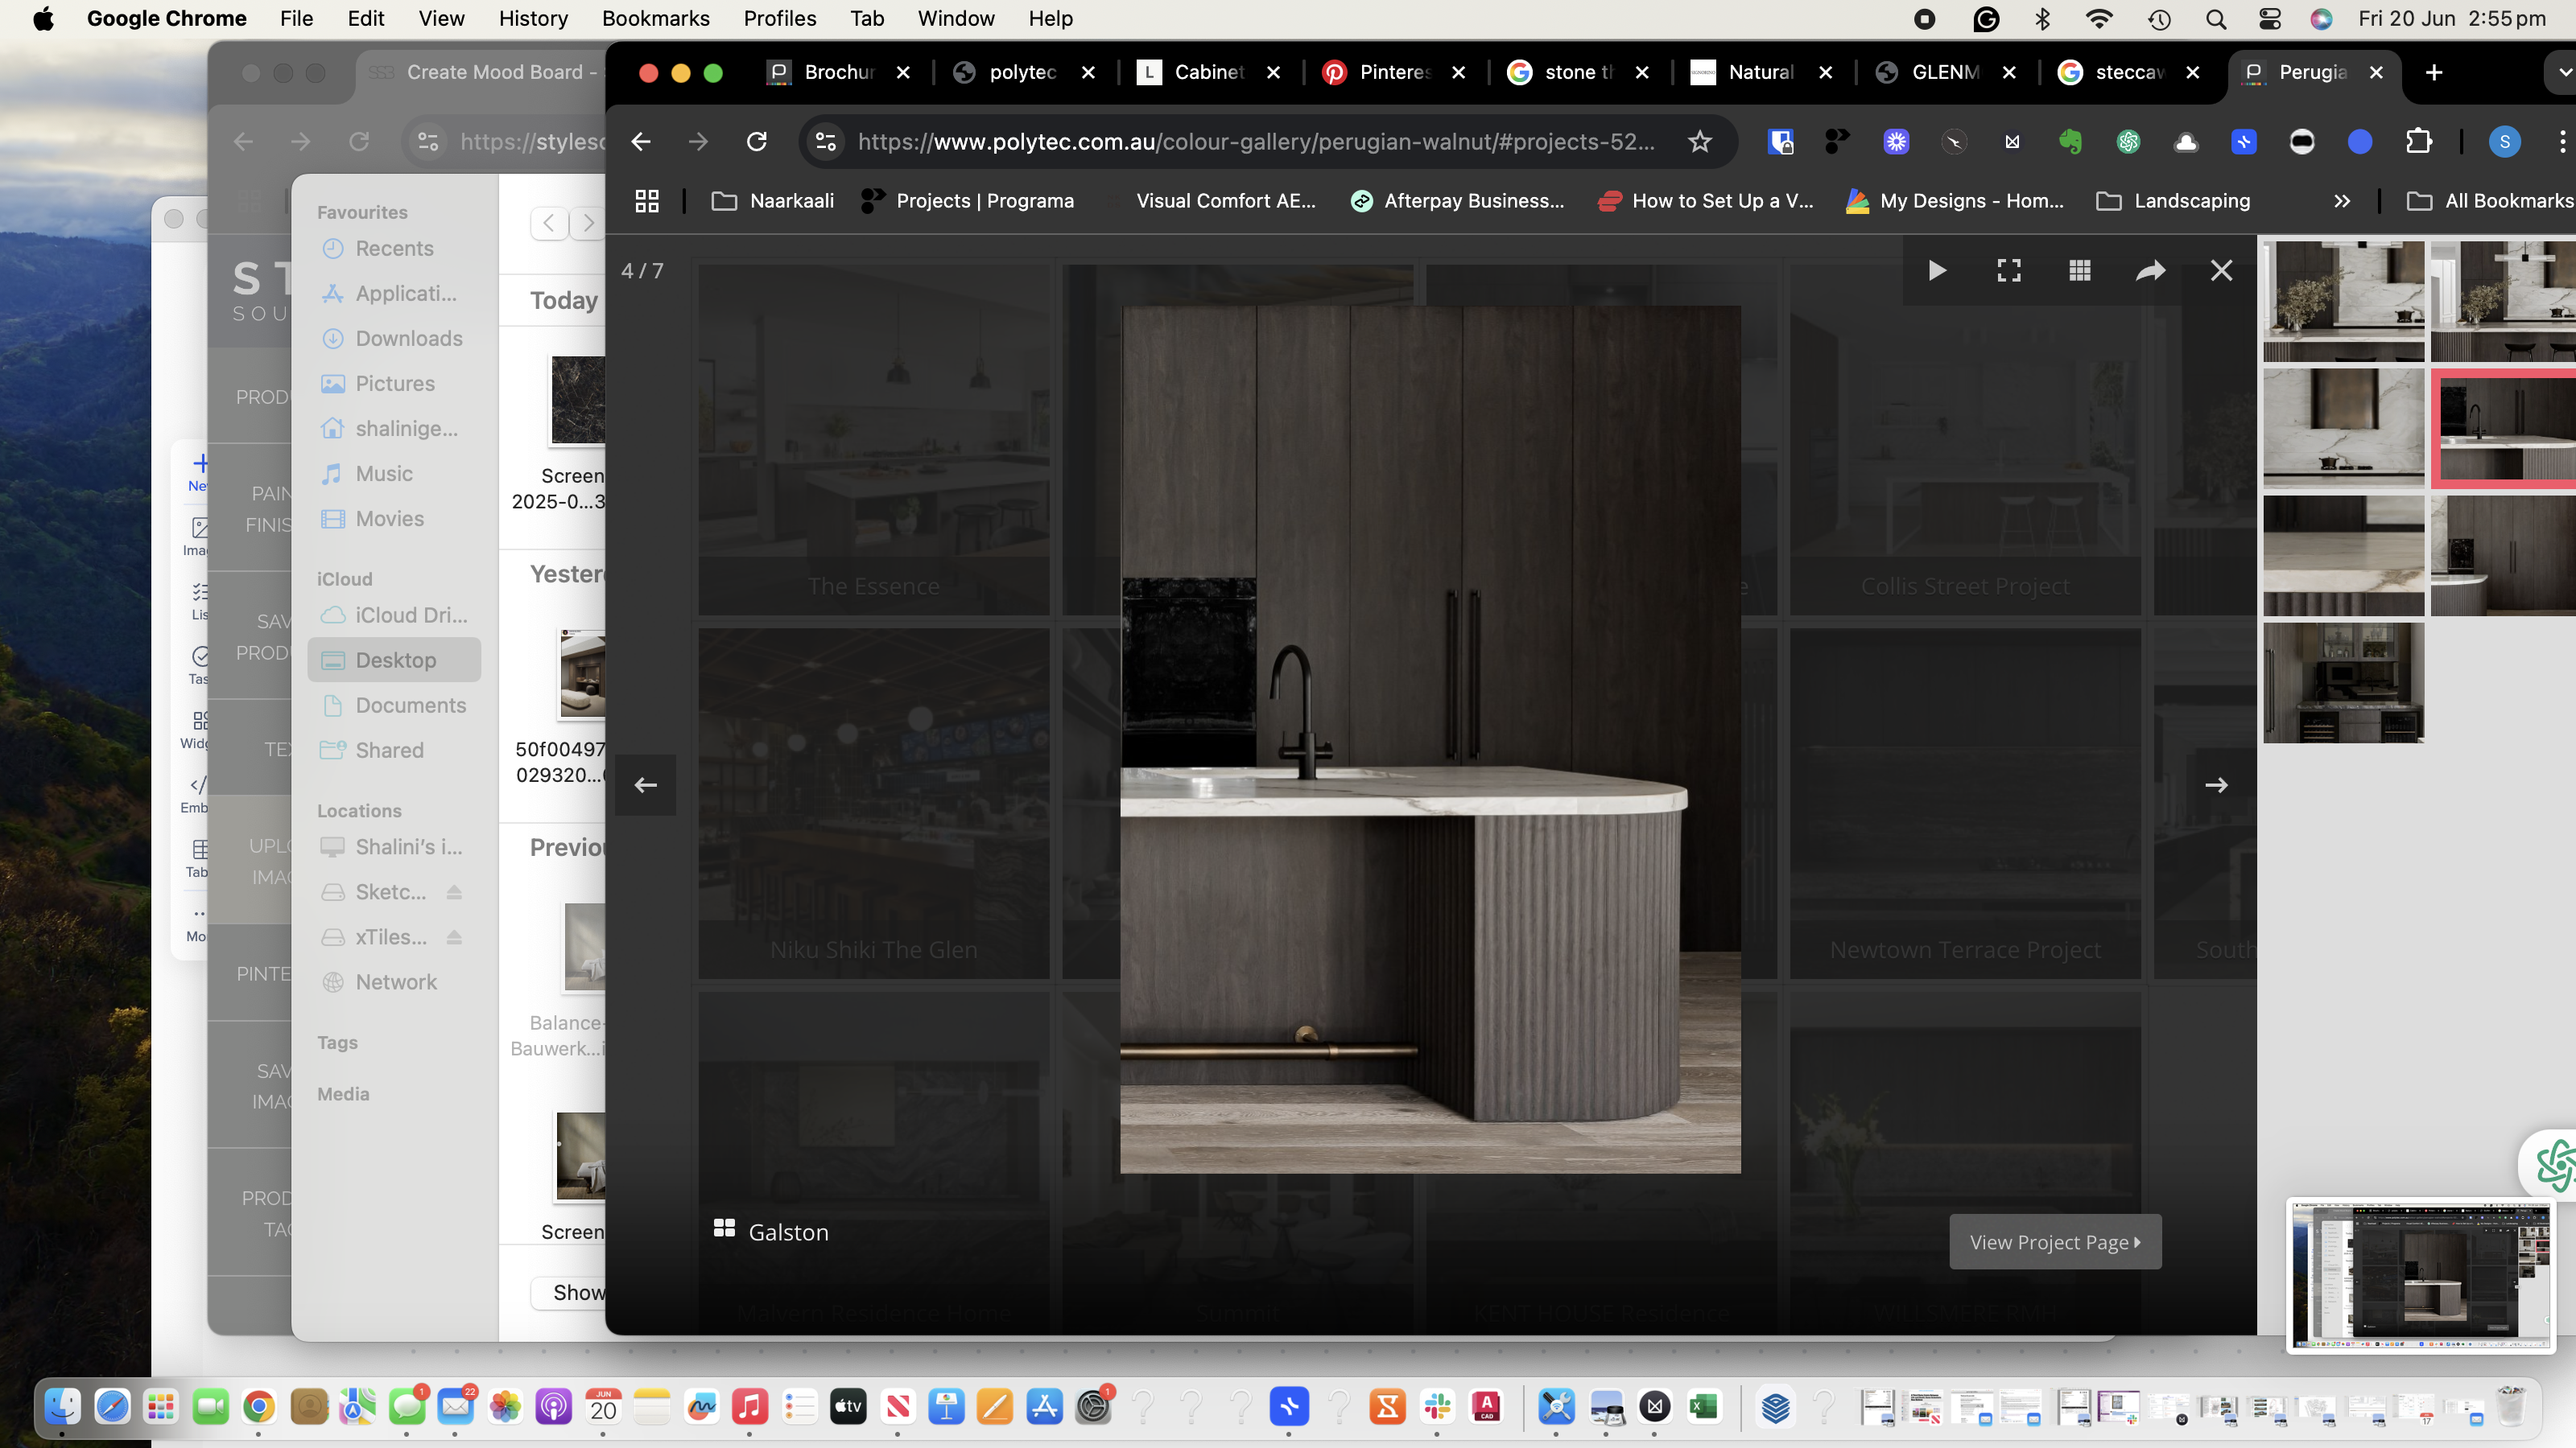Advance to the next gallery image
2576x1448 pixels.
pos(2216,785)
